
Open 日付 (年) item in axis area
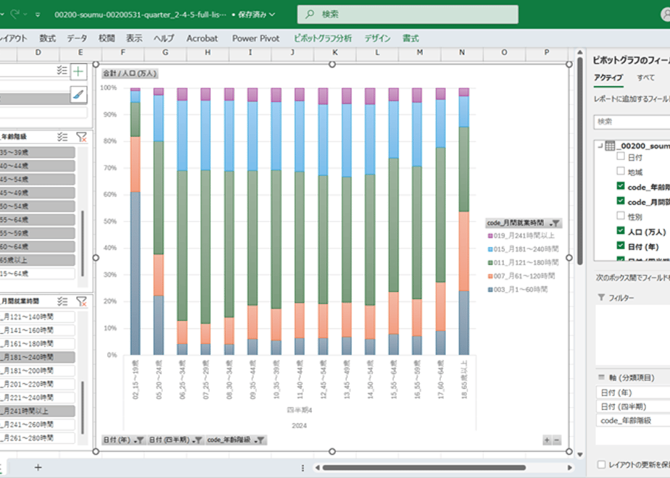633,393
